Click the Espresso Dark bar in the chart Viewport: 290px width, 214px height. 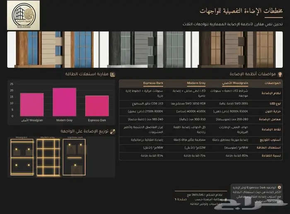point(97,106)
